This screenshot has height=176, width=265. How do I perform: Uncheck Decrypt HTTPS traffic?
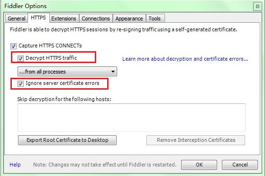(20, 58)
